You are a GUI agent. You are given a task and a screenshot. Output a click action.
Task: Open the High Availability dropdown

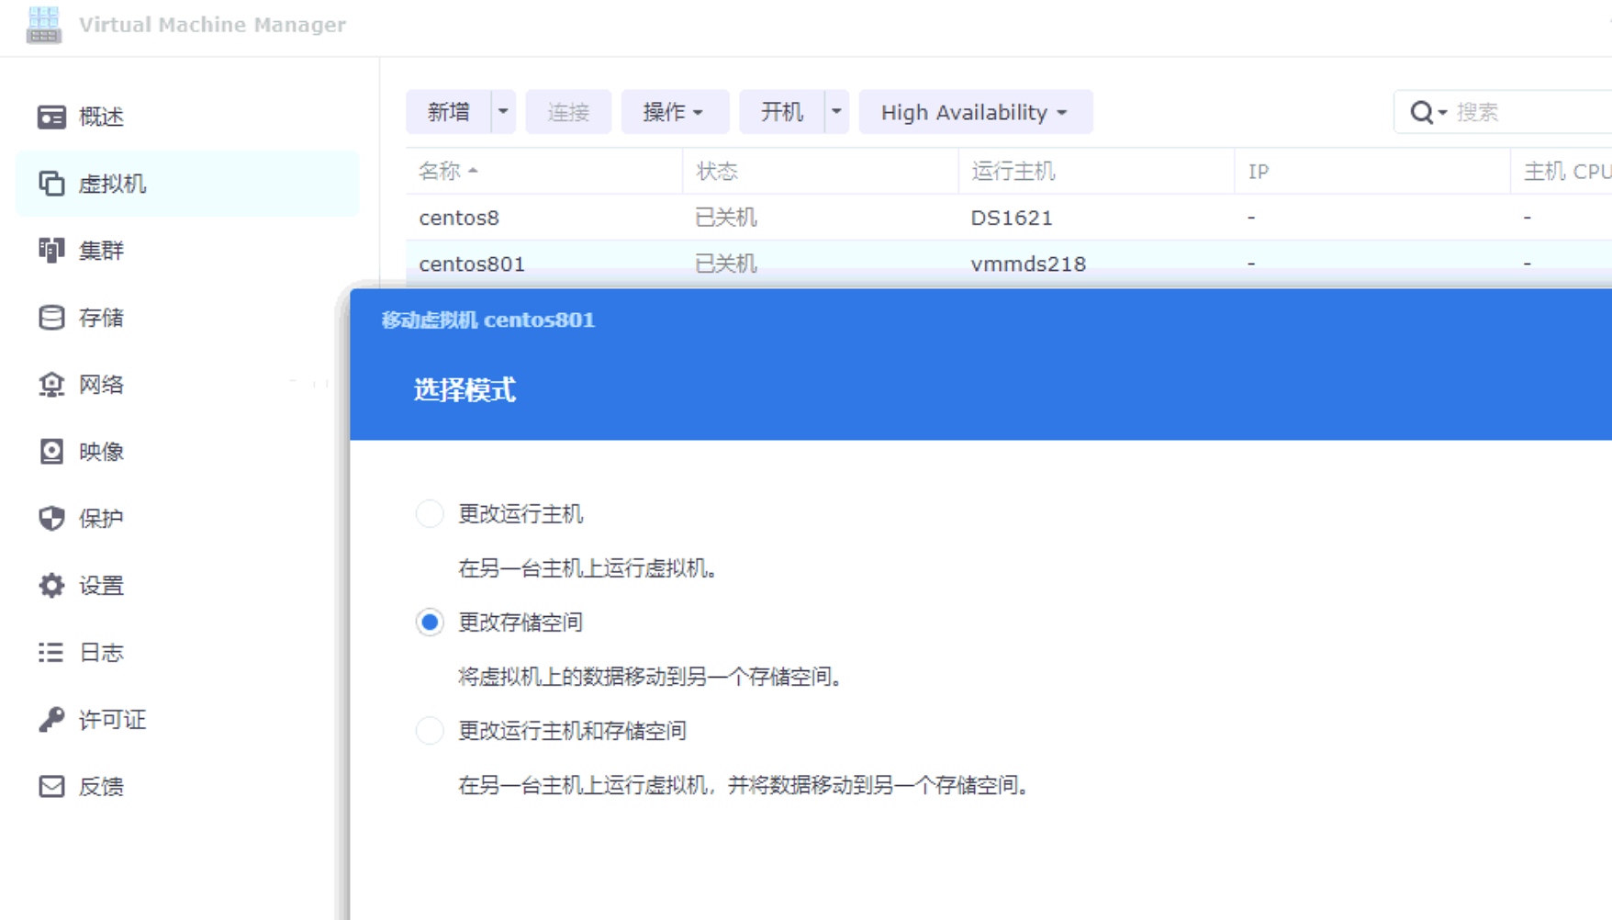tap(976, 112)
